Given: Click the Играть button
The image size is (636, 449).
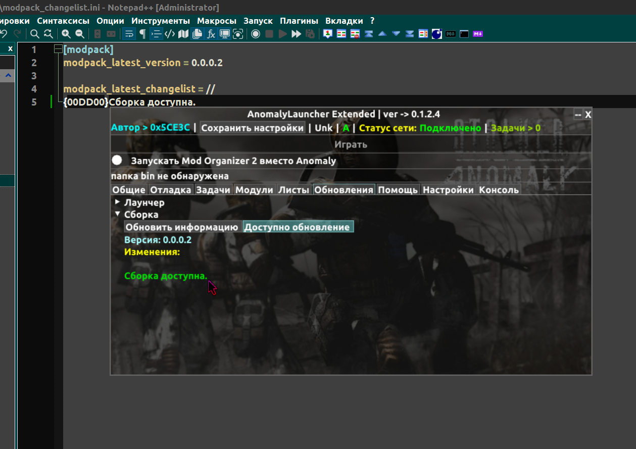Looking at the screenshot, I should 351,144.
